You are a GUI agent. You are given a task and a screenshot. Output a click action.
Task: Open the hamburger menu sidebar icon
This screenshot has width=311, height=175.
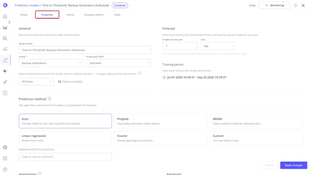[x=5, y=93]
